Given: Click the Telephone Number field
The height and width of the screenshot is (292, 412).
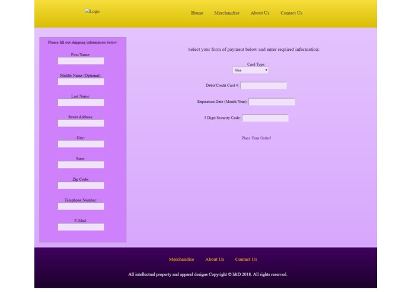Looking at the screenshot, I should coord(81,206).
